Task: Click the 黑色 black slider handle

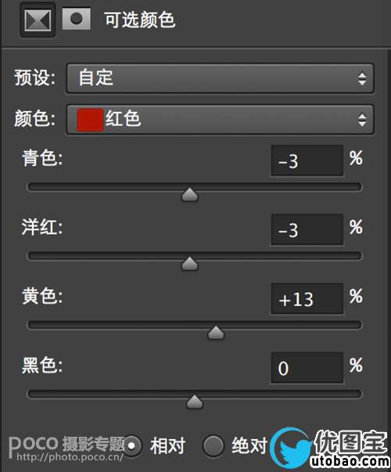Action: (x=195, y=402)
